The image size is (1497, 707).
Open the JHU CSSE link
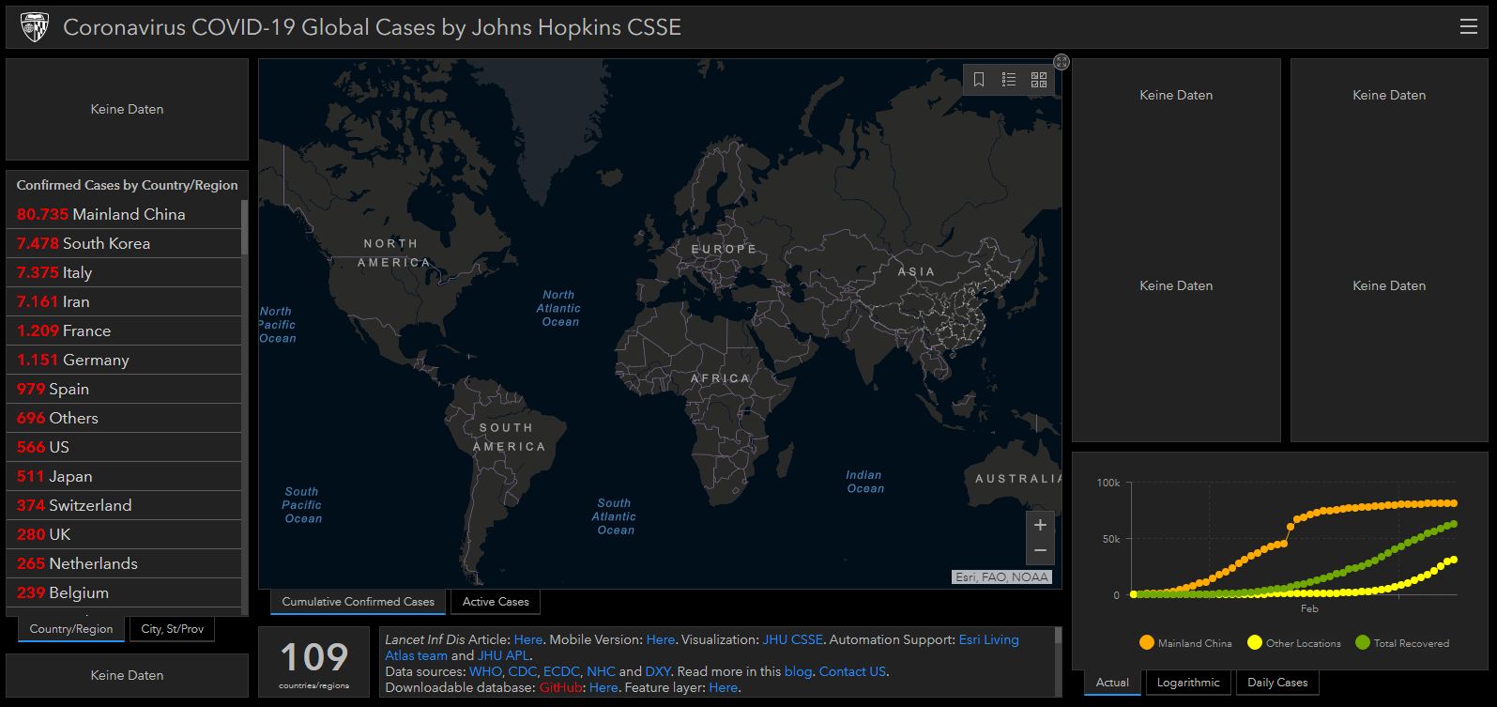[x=792, y=639]
